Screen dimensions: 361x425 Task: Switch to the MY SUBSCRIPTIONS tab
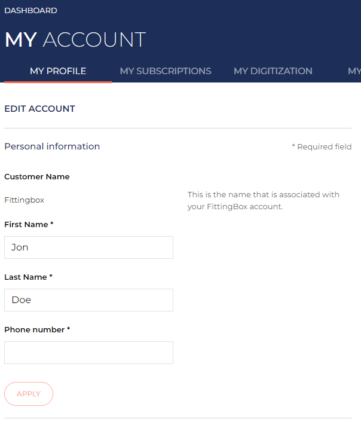point(166,71)
